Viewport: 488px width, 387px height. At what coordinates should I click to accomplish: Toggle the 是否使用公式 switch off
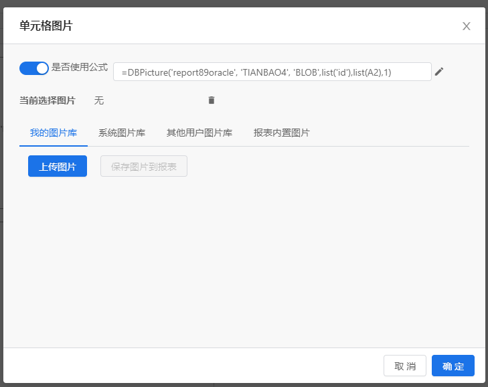[x=34, y=68]
